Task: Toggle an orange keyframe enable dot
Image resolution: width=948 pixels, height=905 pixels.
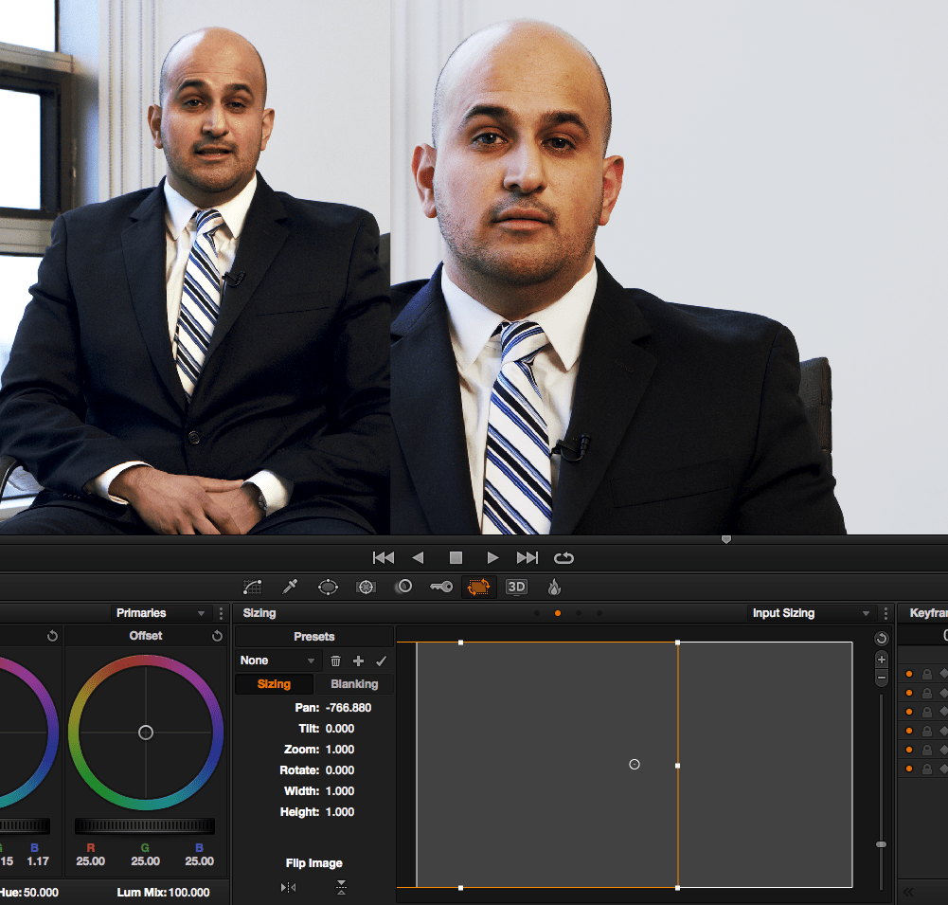Action: coord(910,675)
